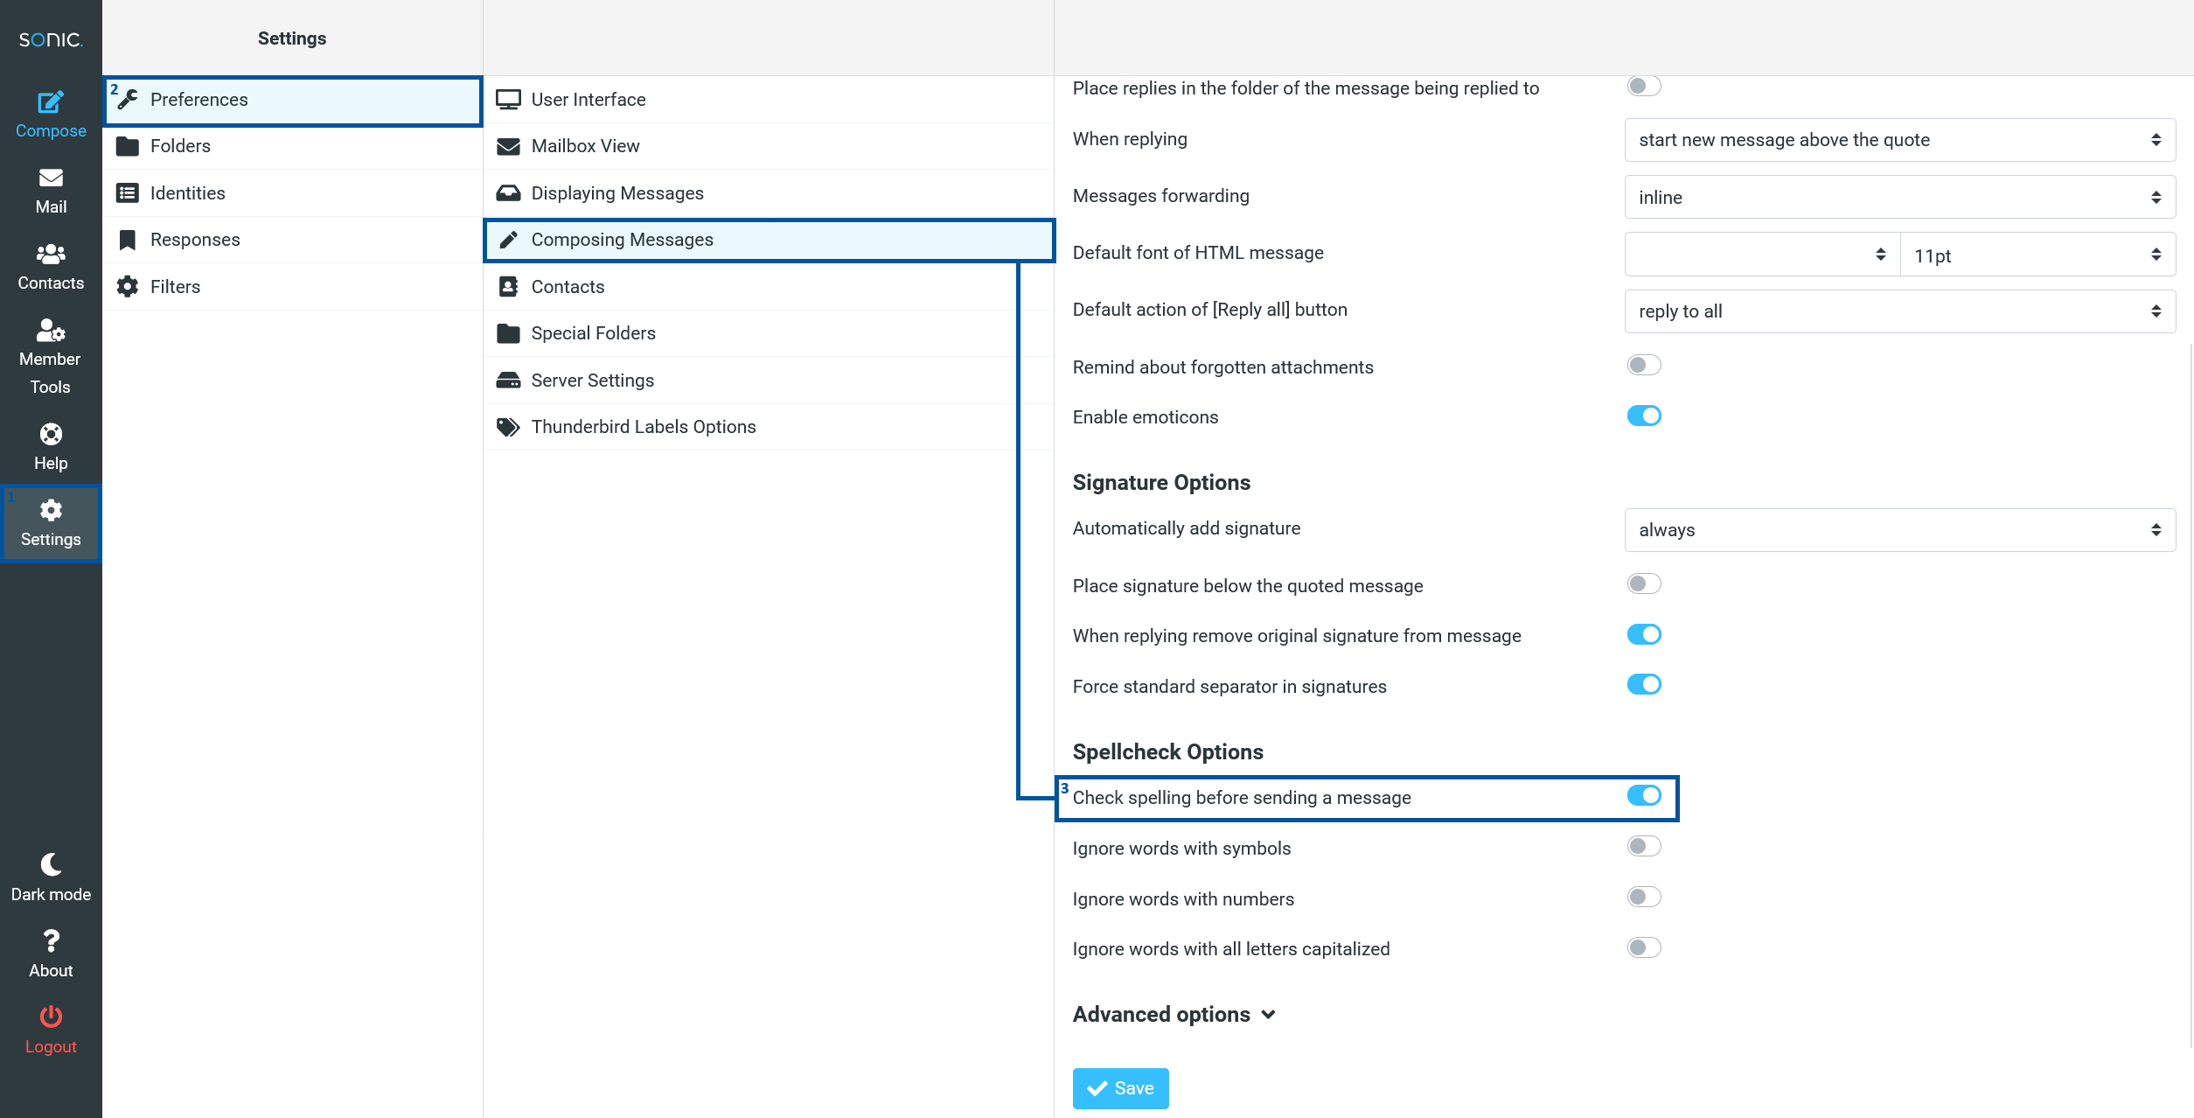
Task: Click the Signature Options heading
Action: (x=1161, y=483)
